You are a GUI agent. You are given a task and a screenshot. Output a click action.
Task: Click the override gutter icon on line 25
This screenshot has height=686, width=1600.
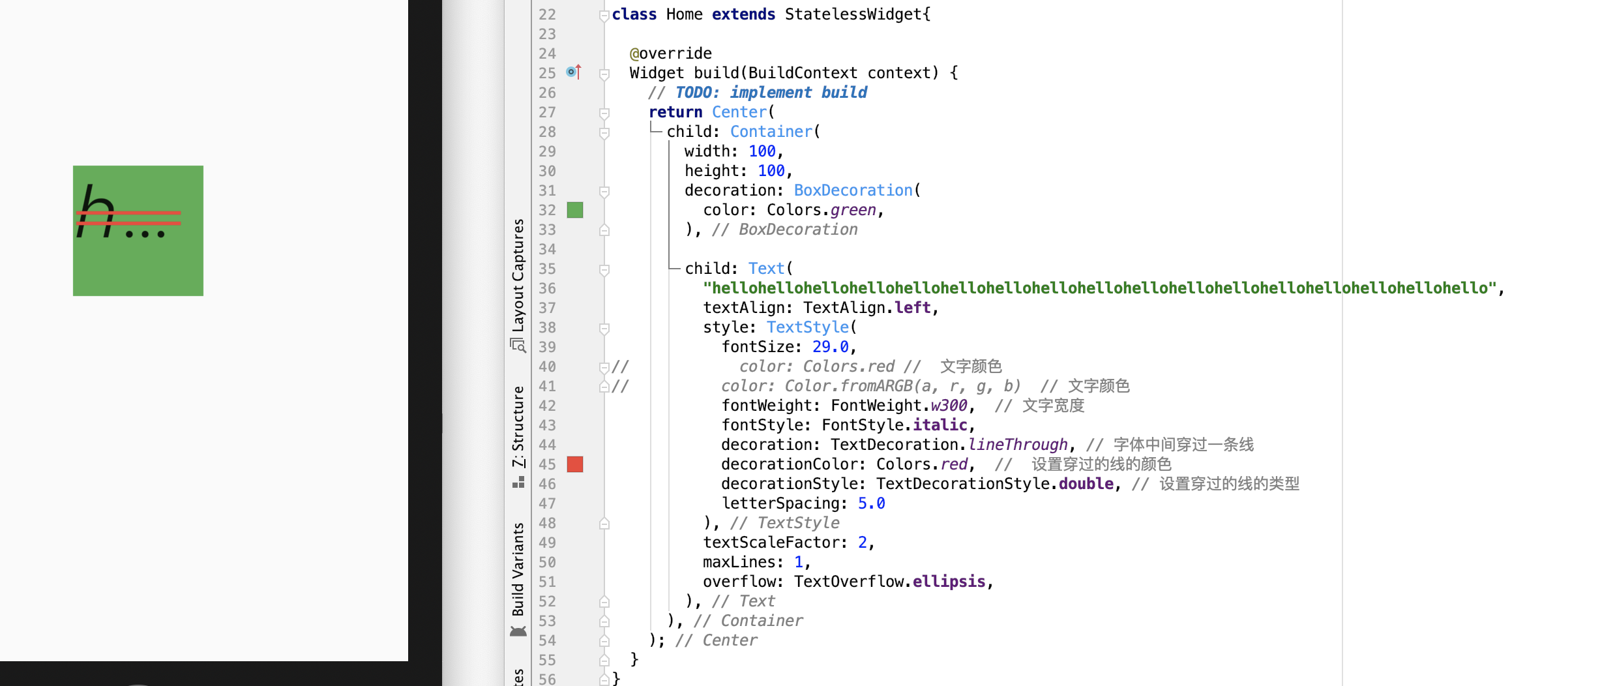pos(574,72)
